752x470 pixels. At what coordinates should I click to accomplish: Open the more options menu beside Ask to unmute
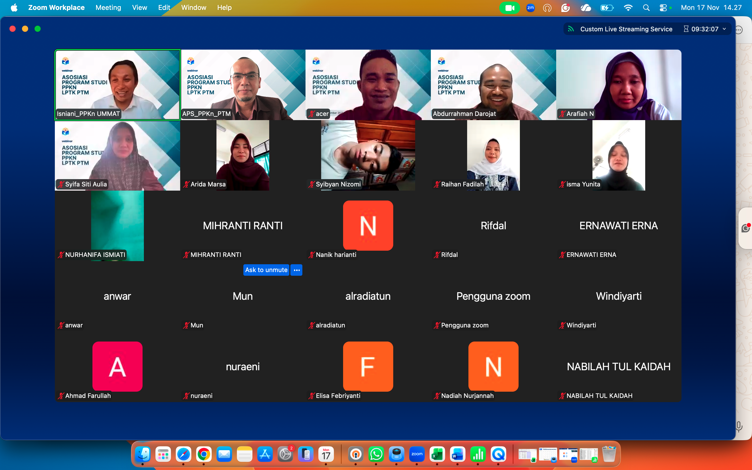[x=296, y=270]
